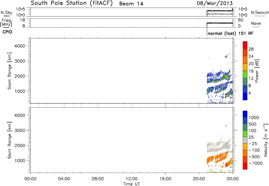This screenshot has width=269, height=186.
Task: Click the red top segment of Power colorbar
Action: pyautogui.click(x=245, y=45)
